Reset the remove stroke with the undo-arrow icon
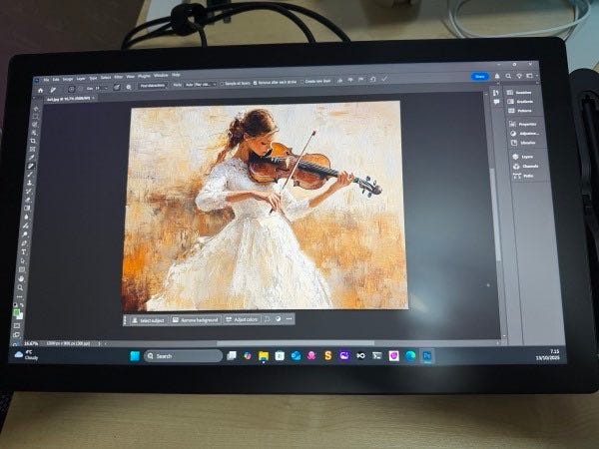This screenshot has height=449, width=599. click(372, 80)
